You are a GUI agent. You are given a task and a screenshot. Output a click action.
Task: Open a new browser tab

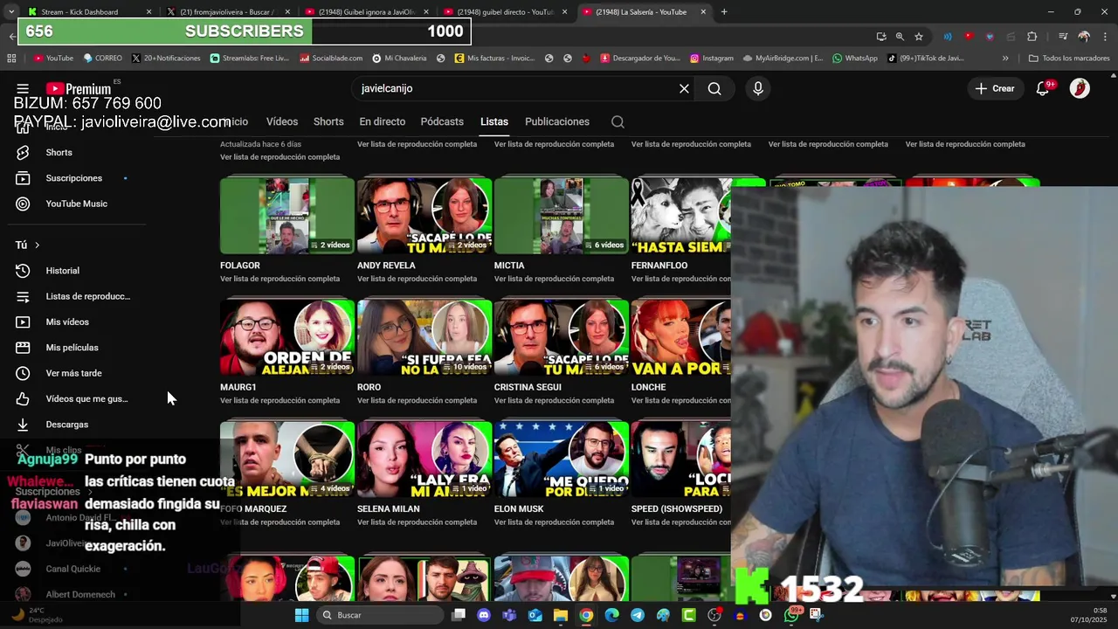(724, 12)
